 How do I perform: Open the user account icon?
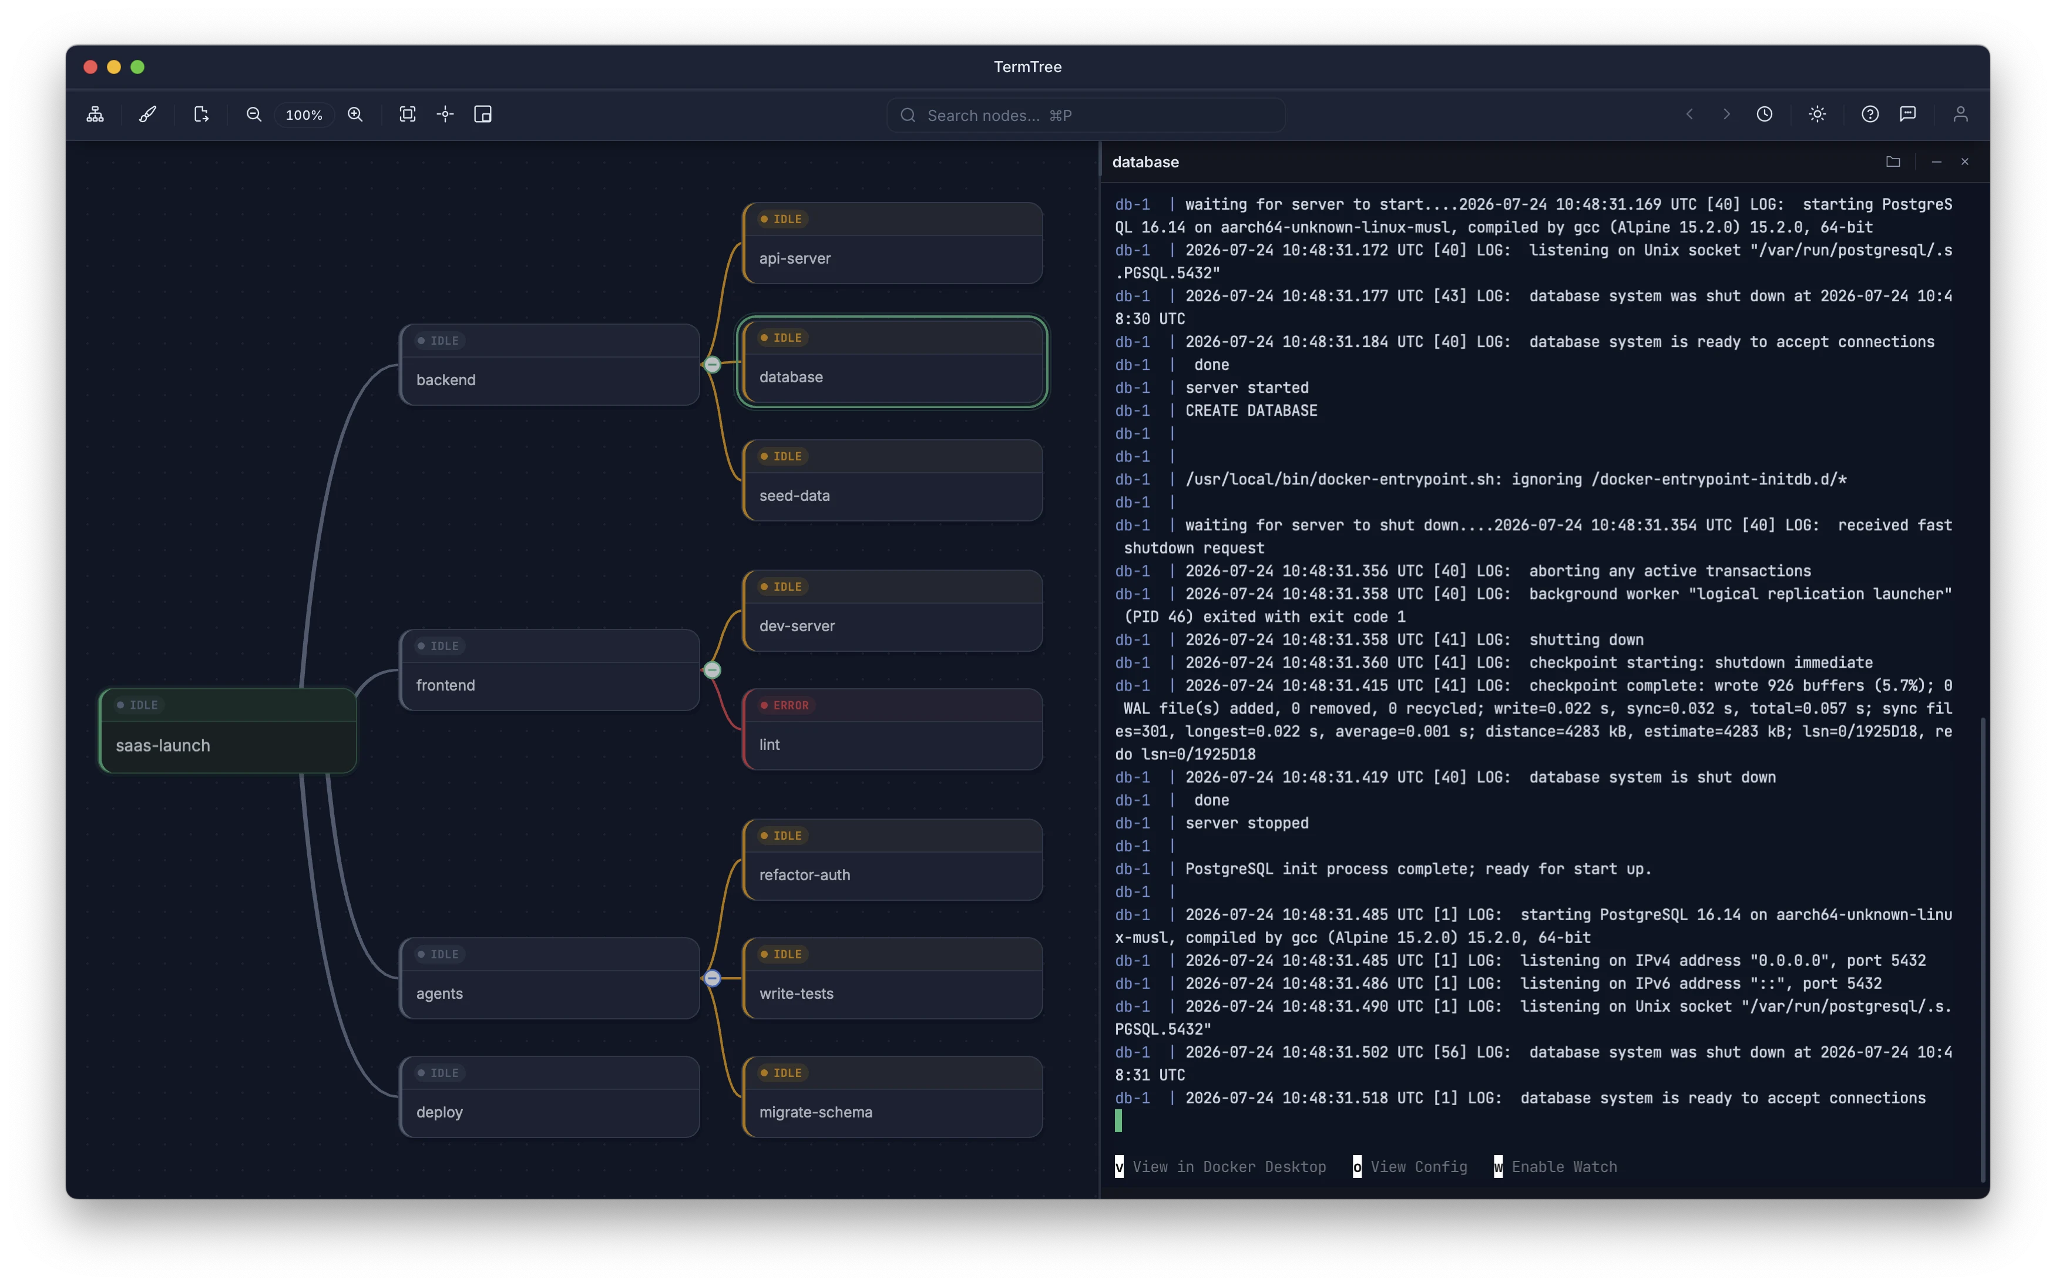1961,115
